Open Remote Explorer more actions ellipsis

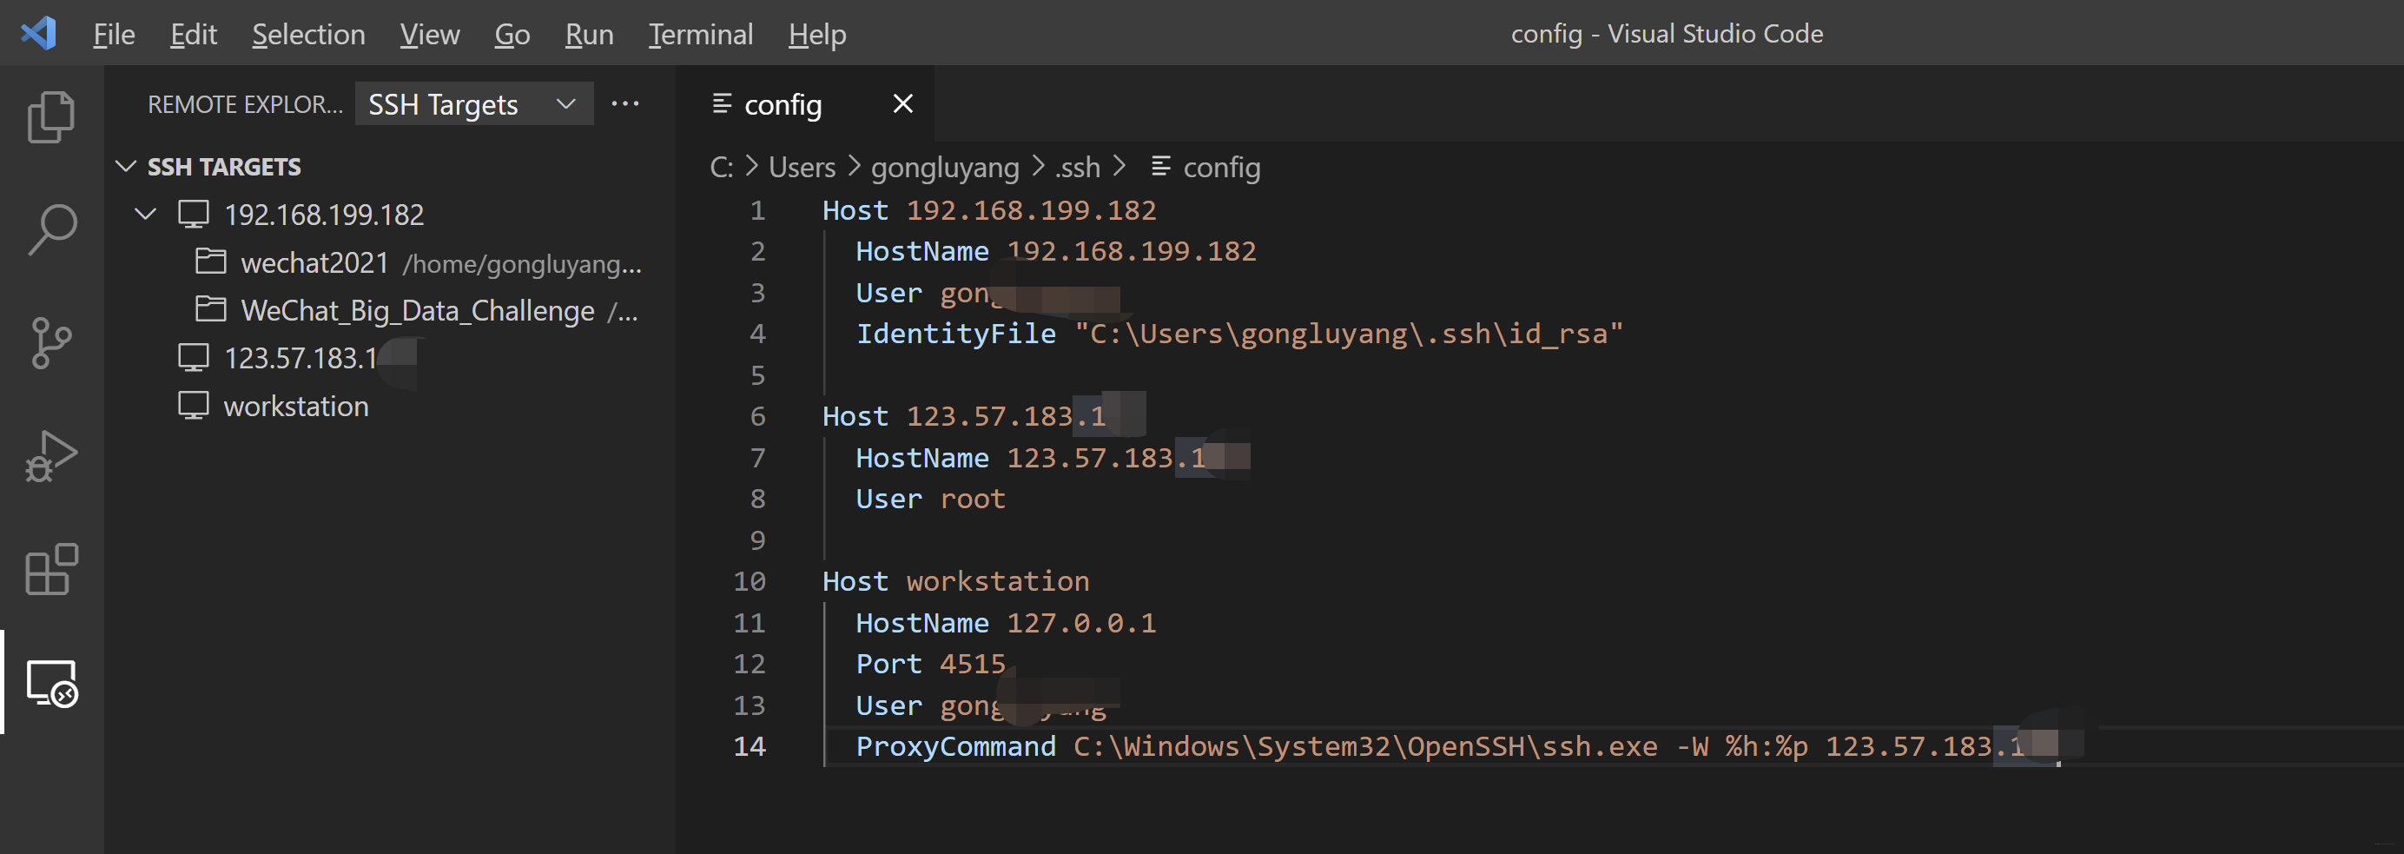pos(624,103)
